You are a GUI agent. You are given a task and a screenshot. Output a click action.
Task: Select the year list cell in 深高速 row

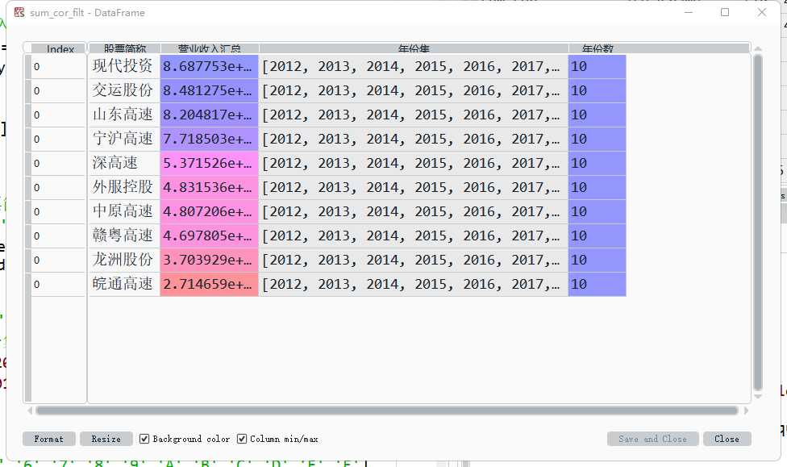(414, 163)
